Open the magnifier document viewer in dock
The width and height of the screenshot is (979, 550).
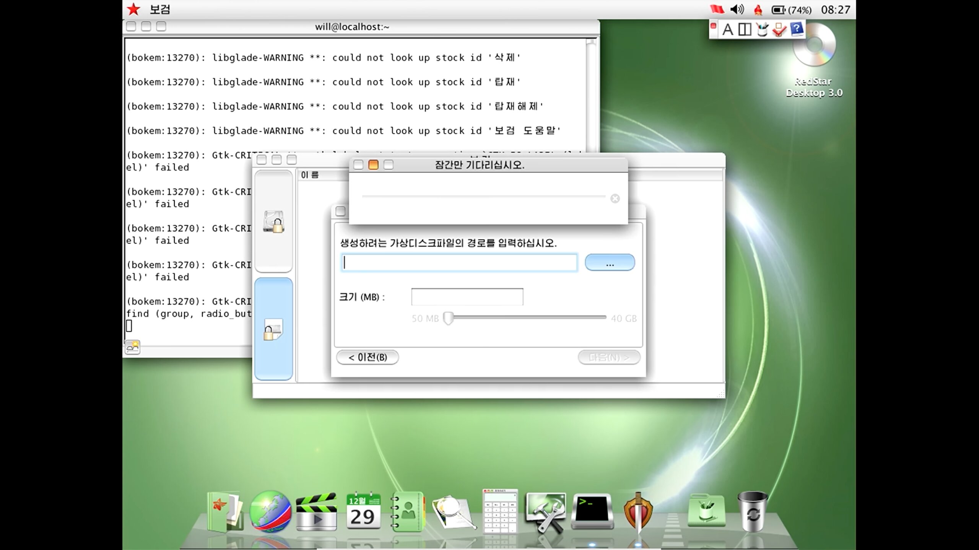point(454,513)
